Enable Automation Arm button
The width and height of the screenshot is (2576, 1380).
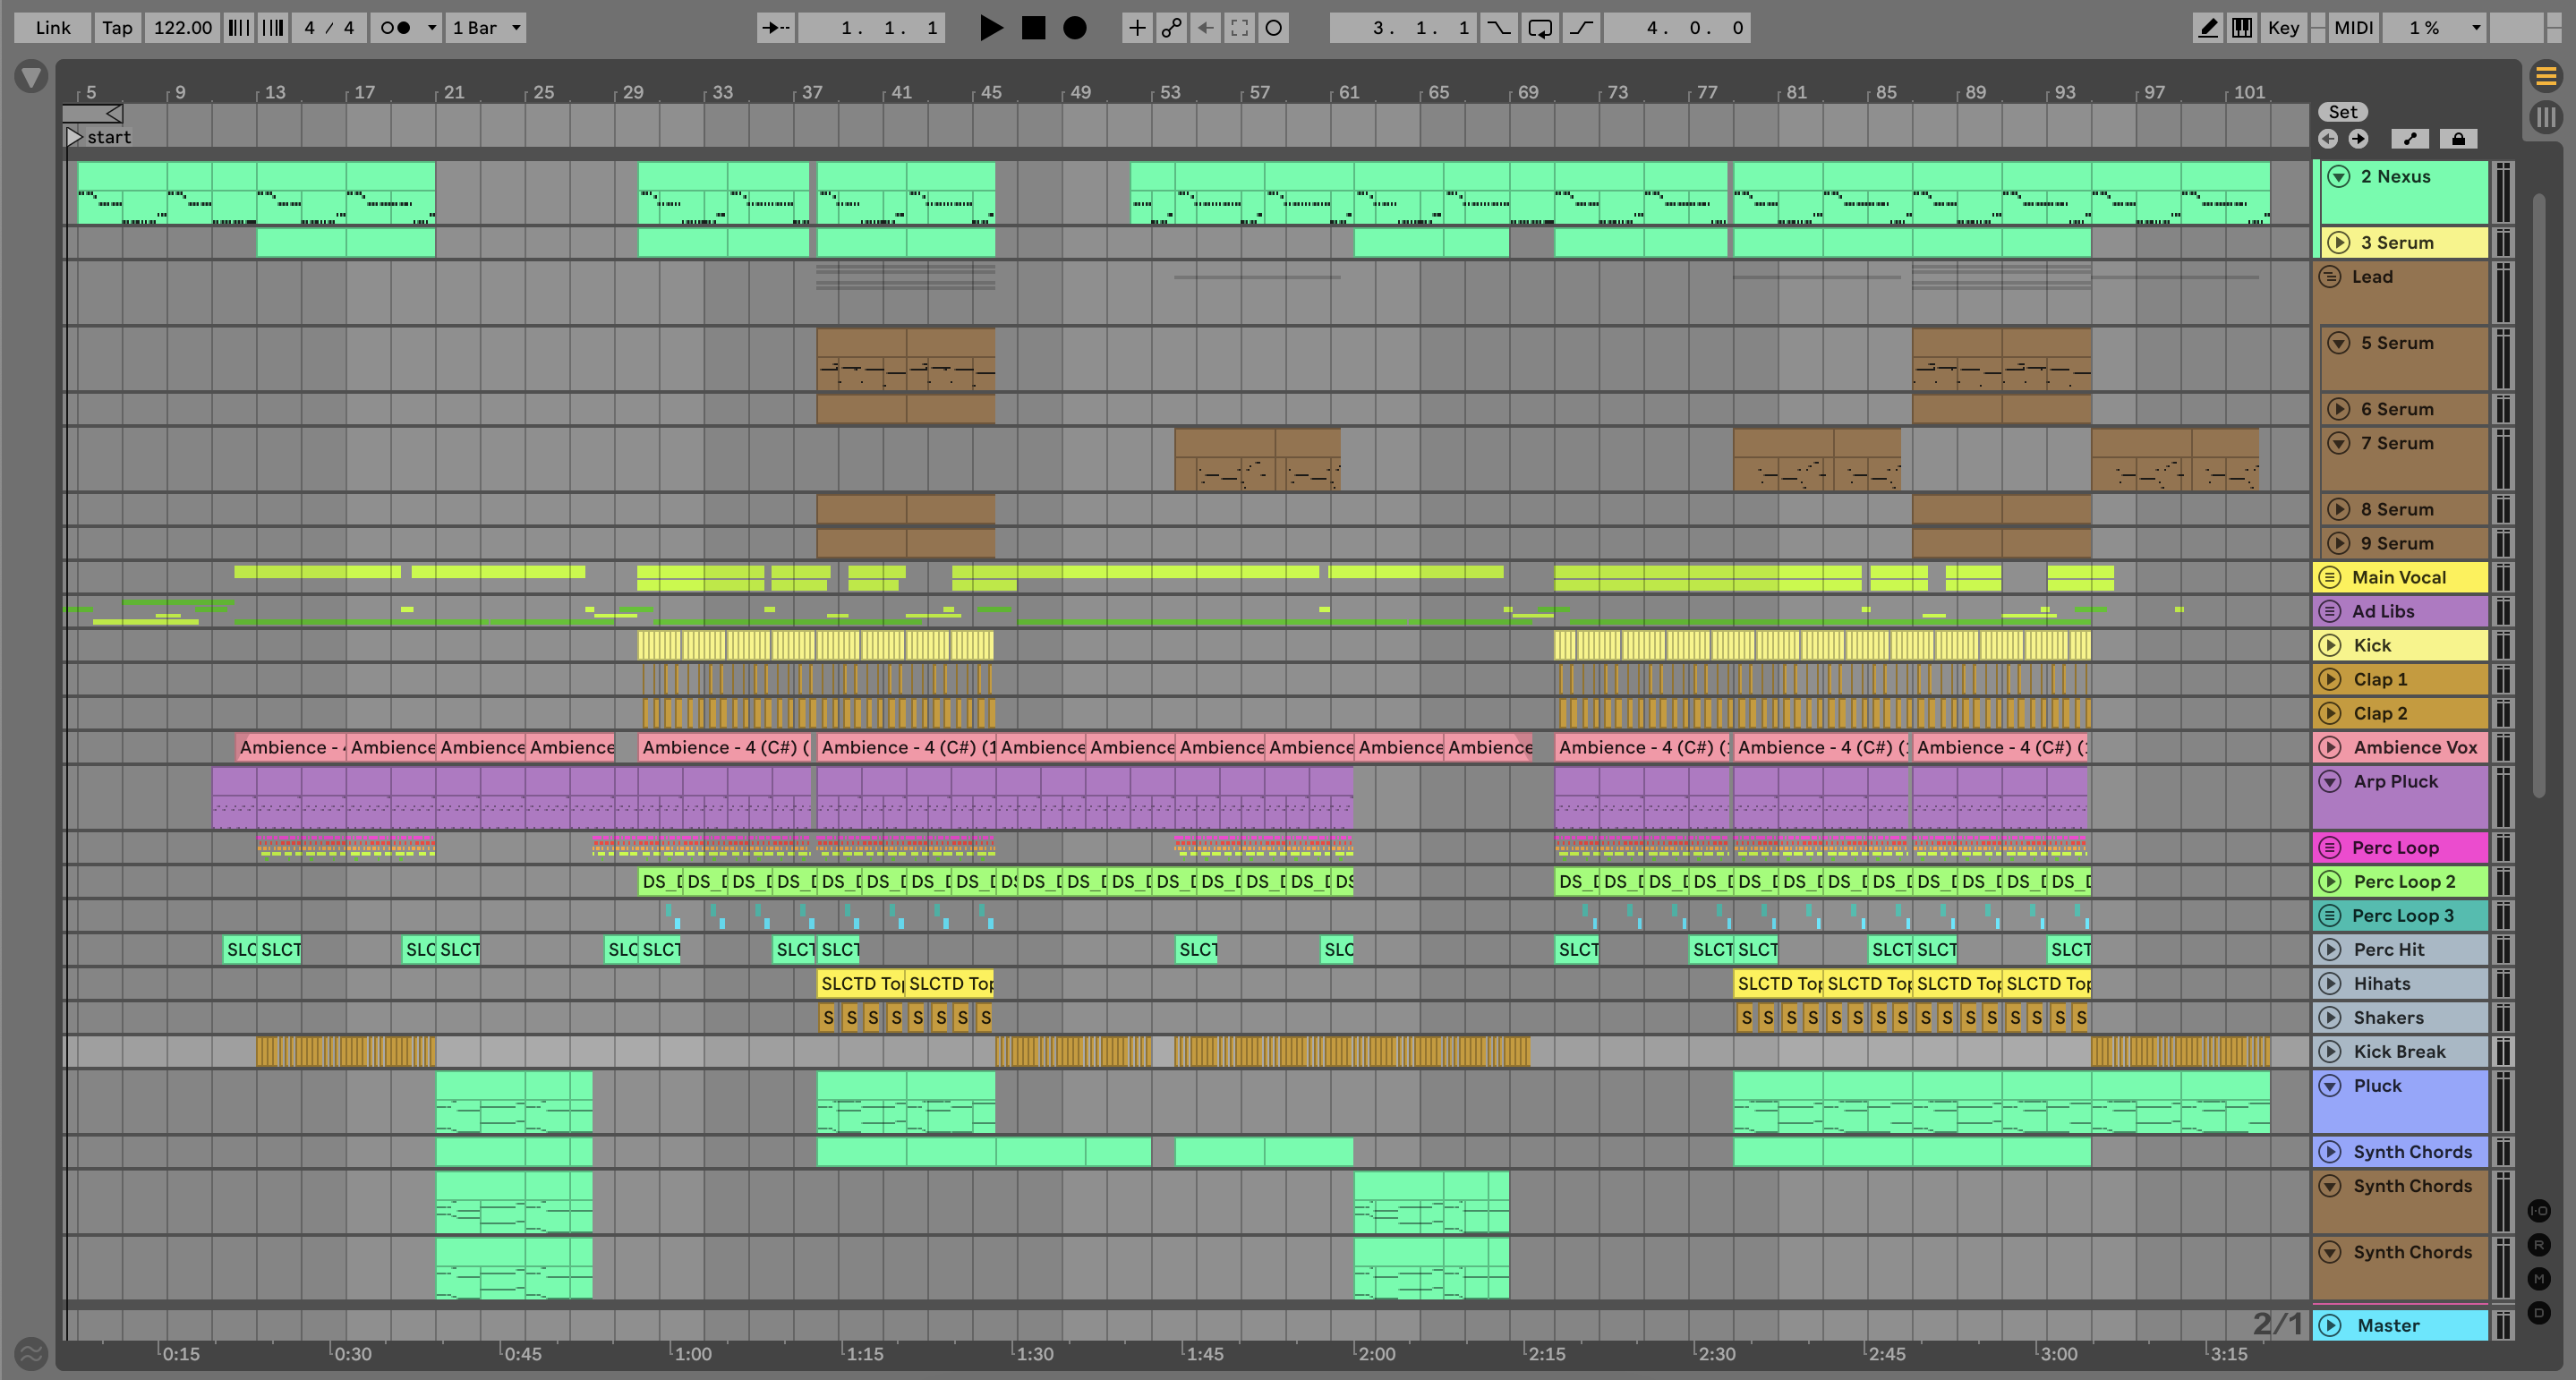(1170, 28)
